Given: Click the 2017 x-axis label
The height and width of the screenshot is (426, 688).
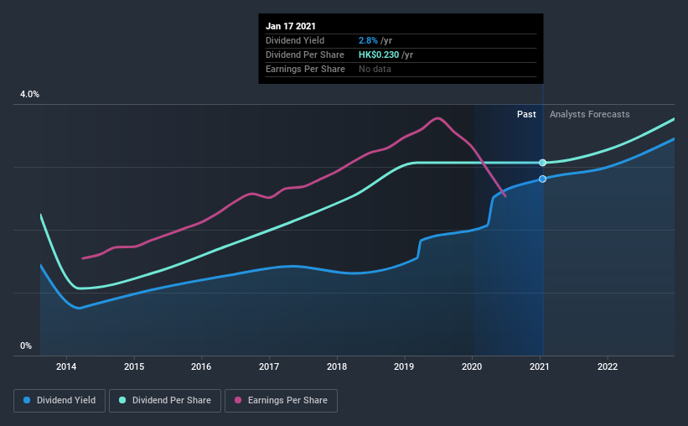Looking at the screenshot, I should pyautogui.click(x=269, y=366).
